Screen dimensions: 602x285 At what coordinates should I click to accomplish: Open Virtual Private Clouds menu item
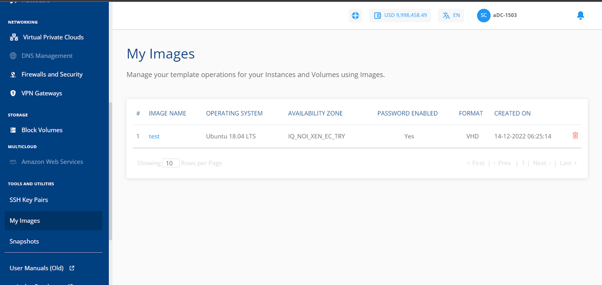pos(53,37)
